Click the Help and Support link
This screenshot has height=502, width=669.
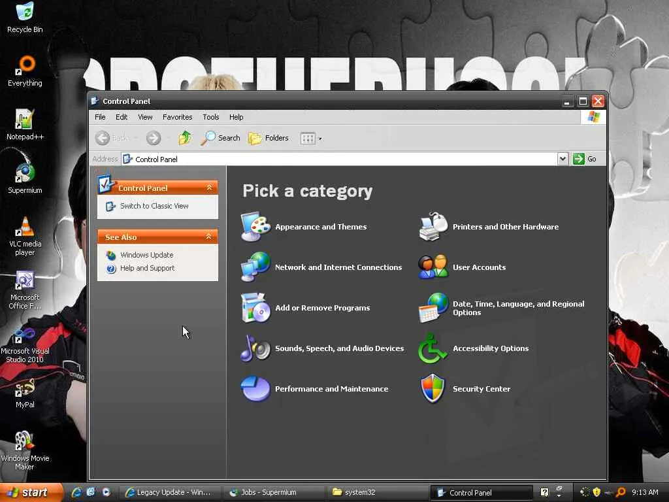point(147,268)
